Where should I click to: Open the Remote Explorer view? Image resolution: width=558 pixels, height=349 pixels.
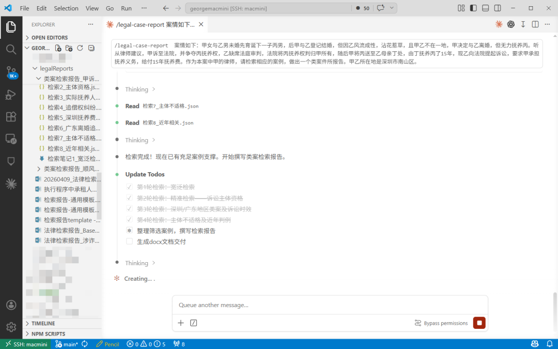click(11, 139)
